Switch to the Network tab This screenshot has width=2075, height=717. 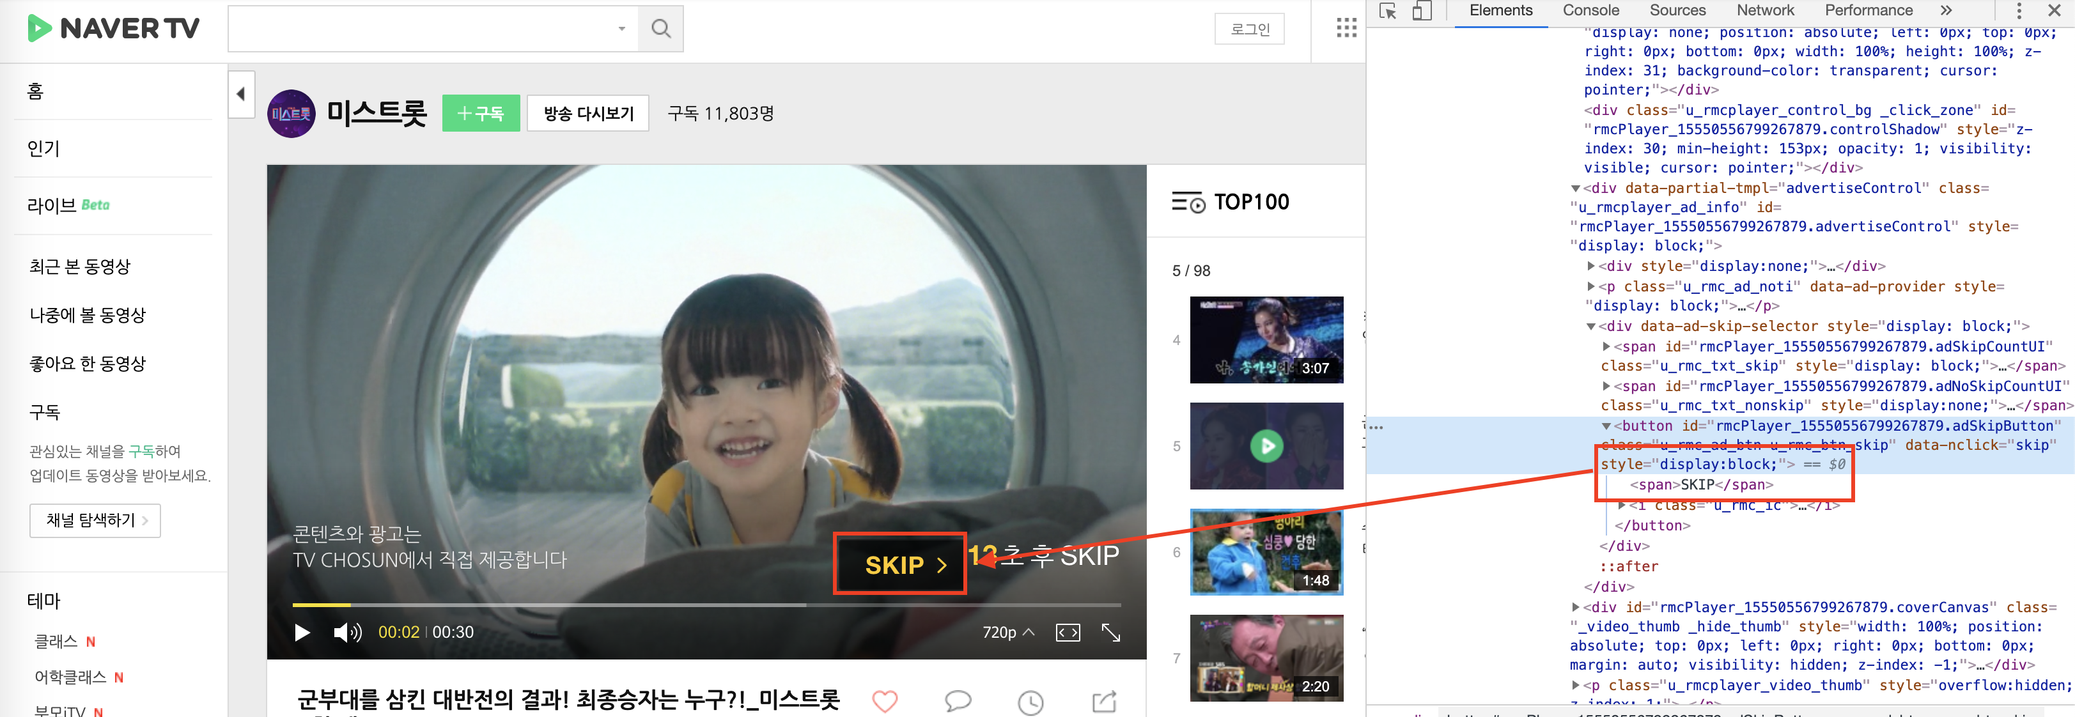click(x=1764, y=10)
